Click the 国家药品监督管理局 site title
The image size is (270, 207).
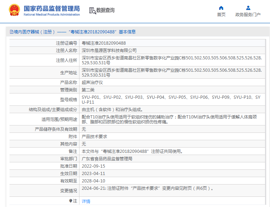coord(52,8)
